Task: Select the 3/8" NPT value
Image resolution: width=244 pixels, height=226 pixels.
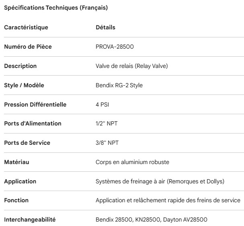Action: coord(107,143)
